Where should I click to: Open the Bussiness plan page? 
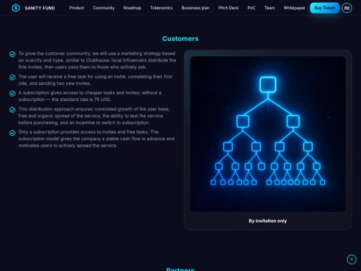pos(195,8)
